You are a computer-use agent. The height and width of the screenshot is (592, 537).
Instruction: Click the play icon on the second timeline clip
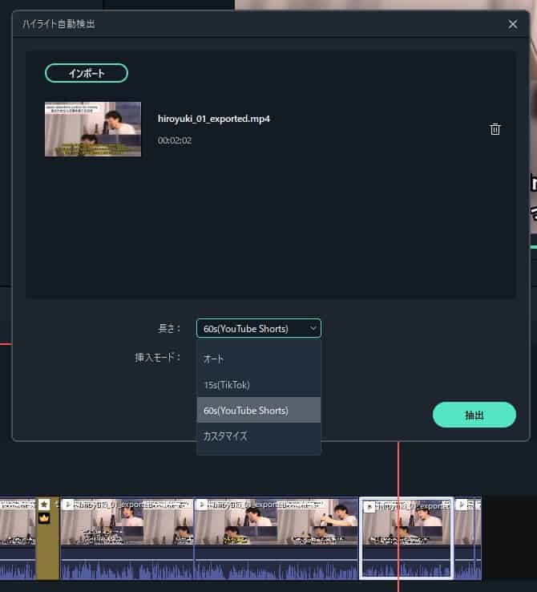point(68,505)
